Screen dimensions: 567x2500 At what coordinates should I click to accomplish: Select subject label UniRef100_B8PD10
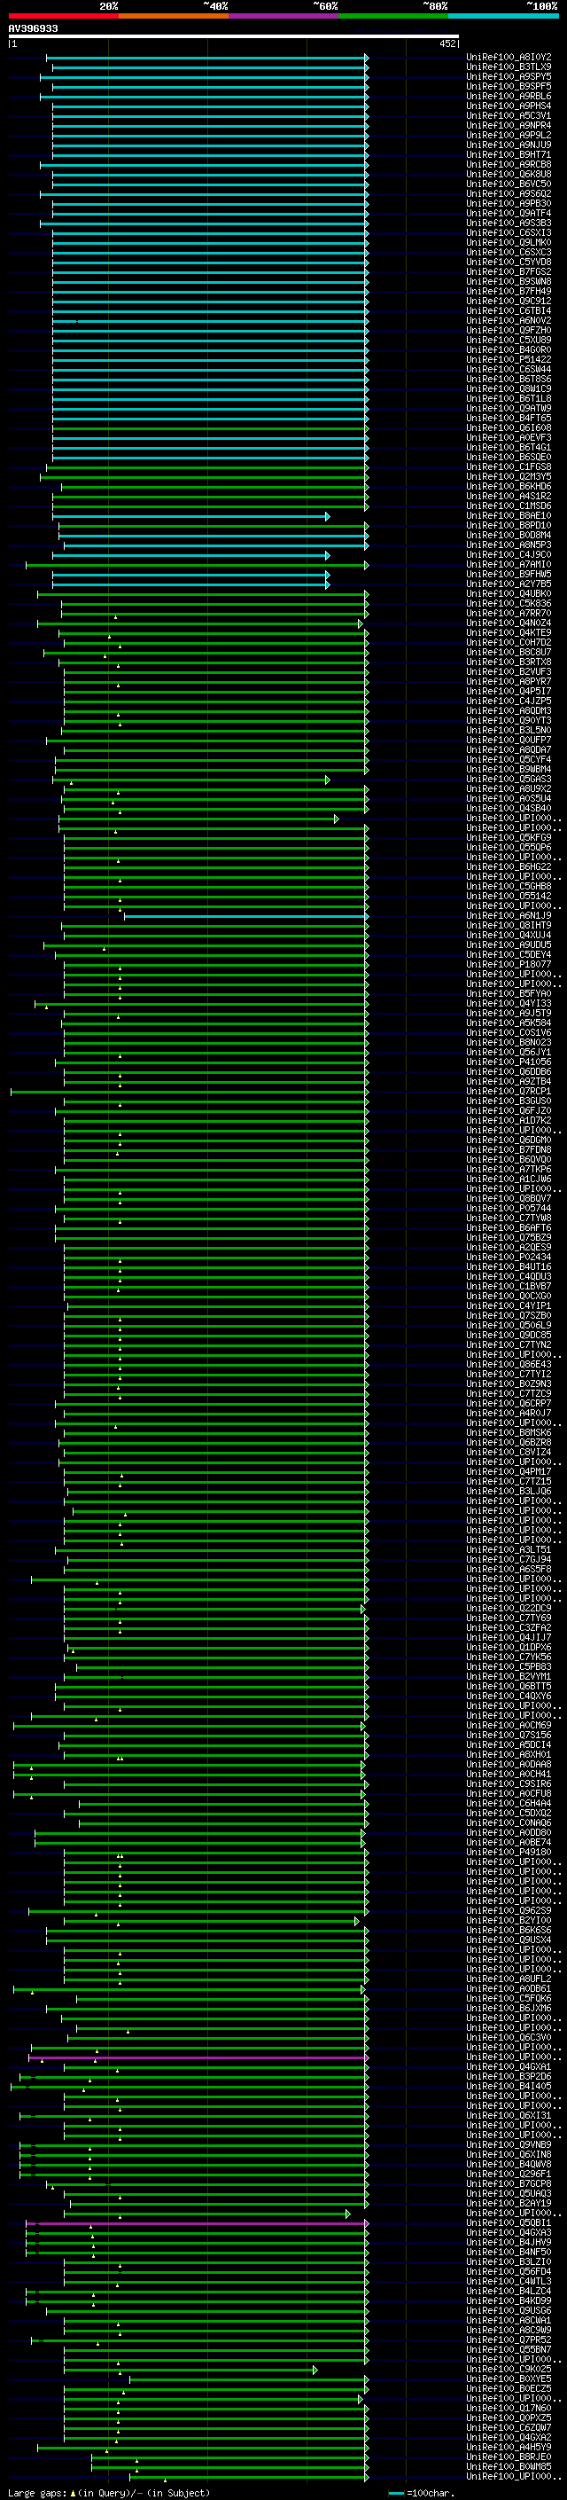click(509, 525)
